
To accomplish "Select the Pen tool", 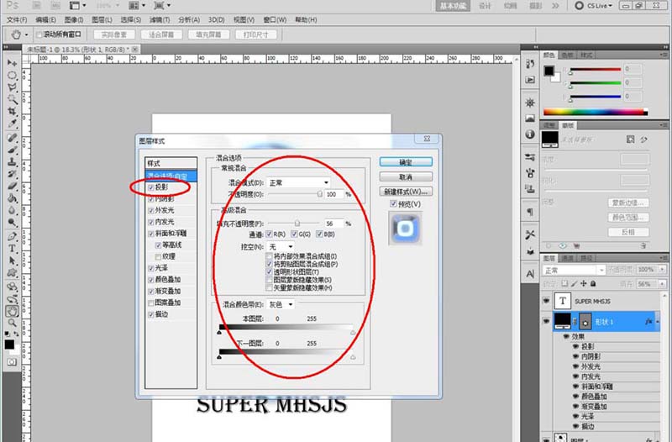I will click(x=12, y=237).
